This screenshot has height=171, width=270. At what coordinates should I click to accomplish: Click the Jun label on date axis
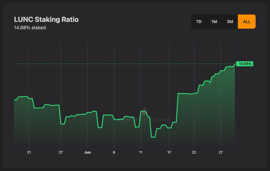tap(87, 152)
